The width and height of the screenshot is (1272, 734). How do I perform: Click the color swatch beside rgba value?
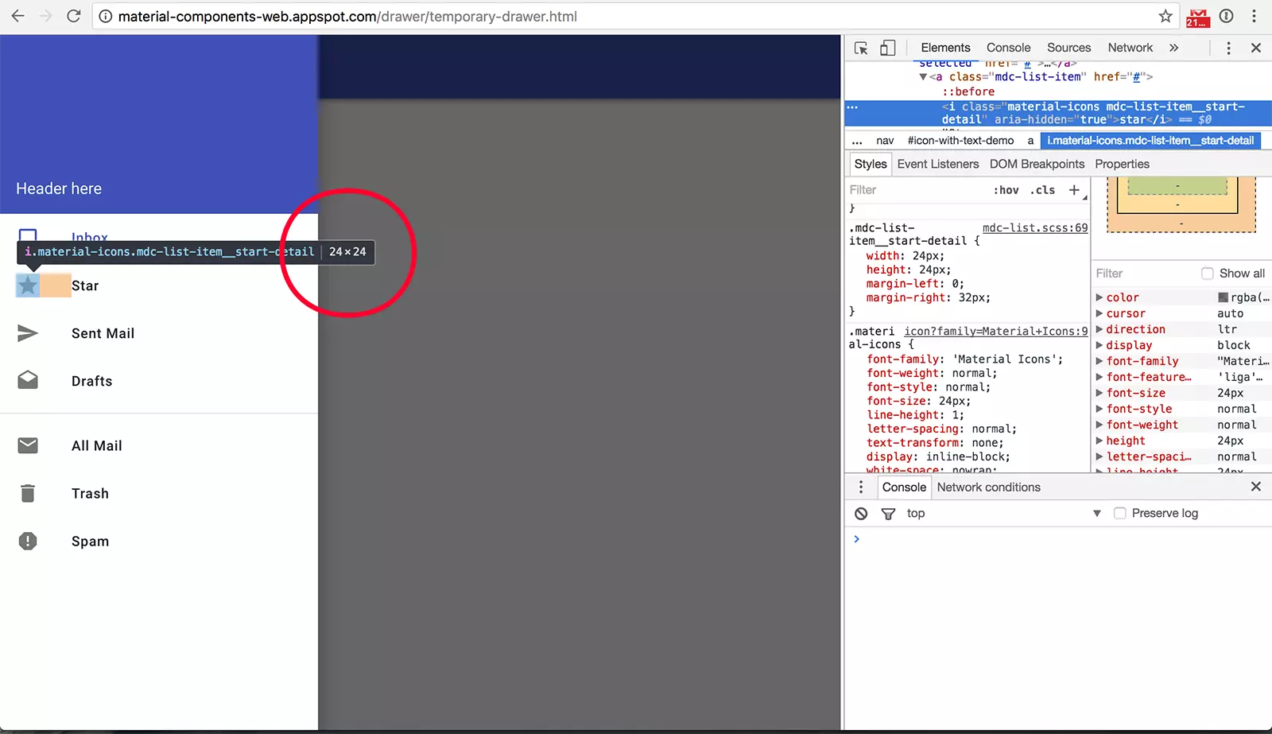[1224, 297]
